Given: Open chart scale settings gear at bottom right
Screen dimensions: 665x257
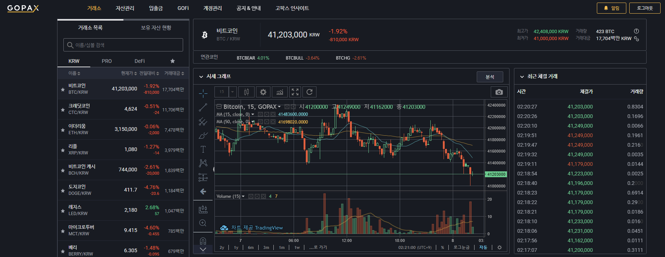Looking at the screenshot, I should (x=500, y=247).
